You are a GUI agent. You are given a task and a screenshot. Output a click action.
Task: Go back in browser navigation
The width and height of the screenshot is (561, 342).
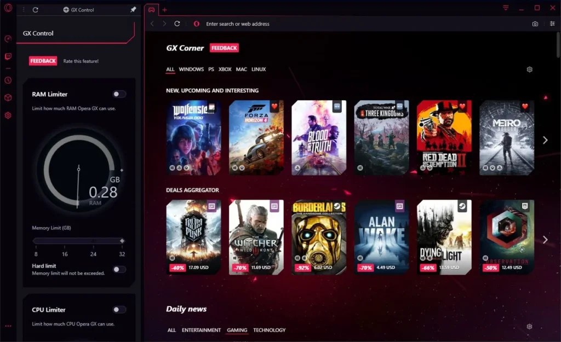pos(152,24)
